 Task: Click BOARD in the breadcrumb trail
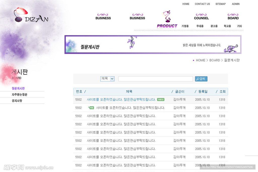215,60
